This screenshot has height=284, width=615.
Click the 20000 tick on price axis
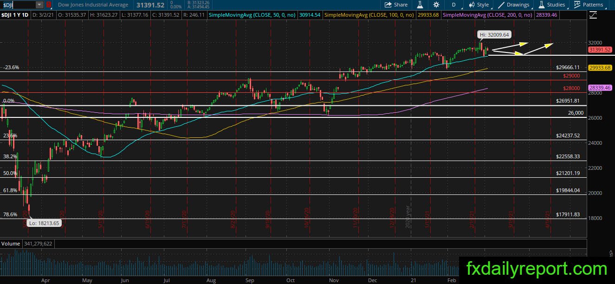coord(595,193)
